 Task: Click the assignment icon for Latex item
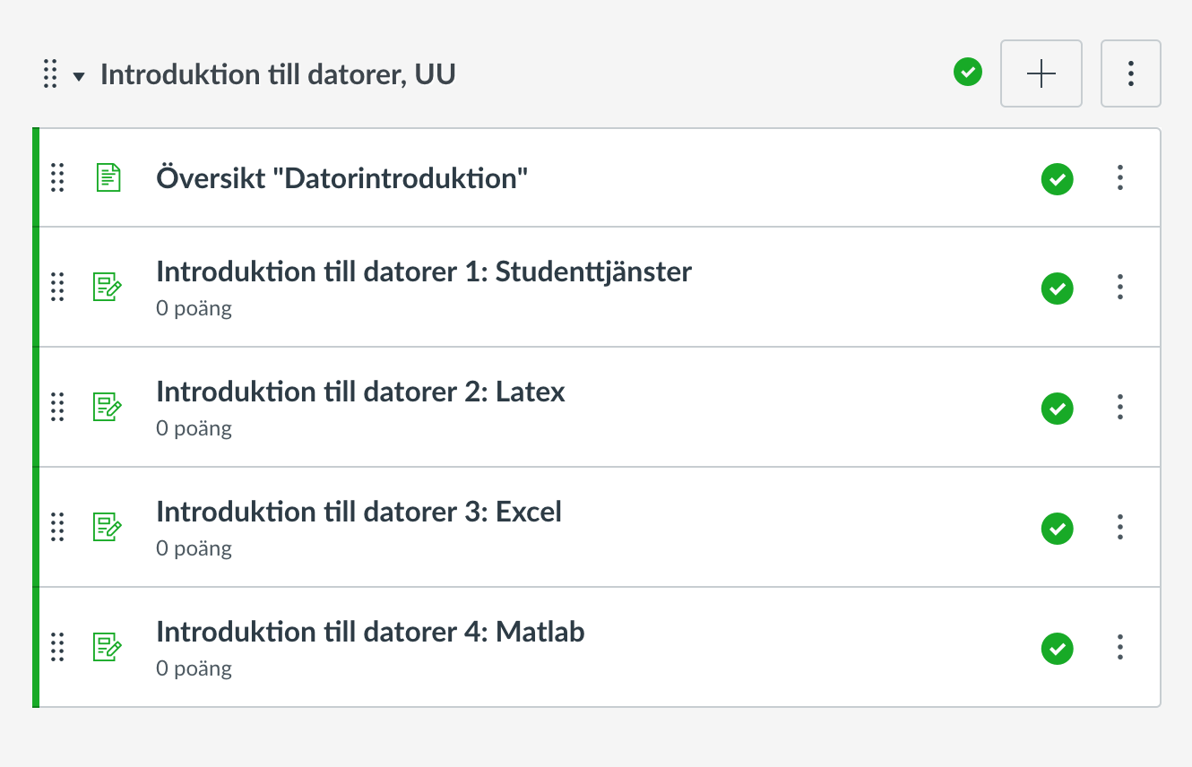click(108, 407)
